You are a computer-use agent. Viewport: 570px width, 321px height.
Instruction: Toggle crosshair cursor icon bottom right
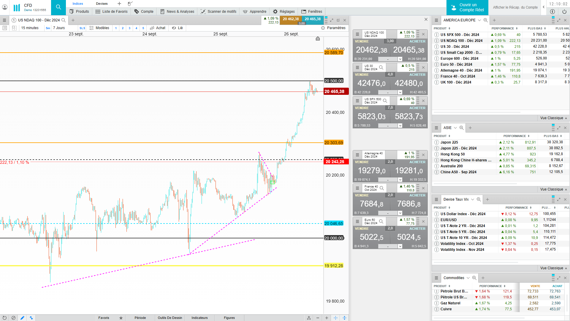[x=335, y=318]
